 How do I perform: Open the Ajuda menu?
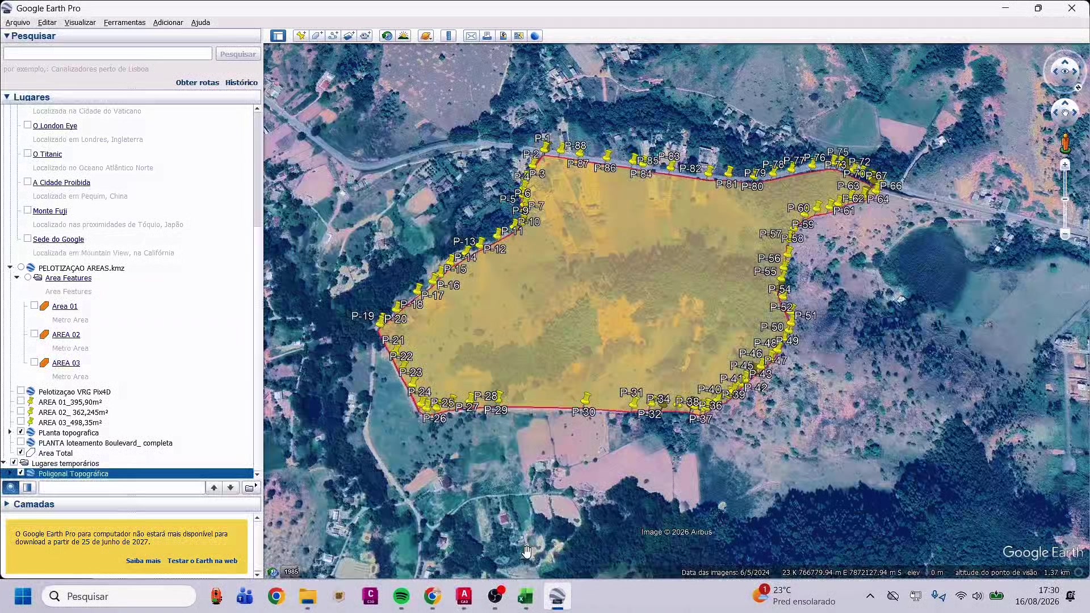pyautogui.click(x=200, y=23)
